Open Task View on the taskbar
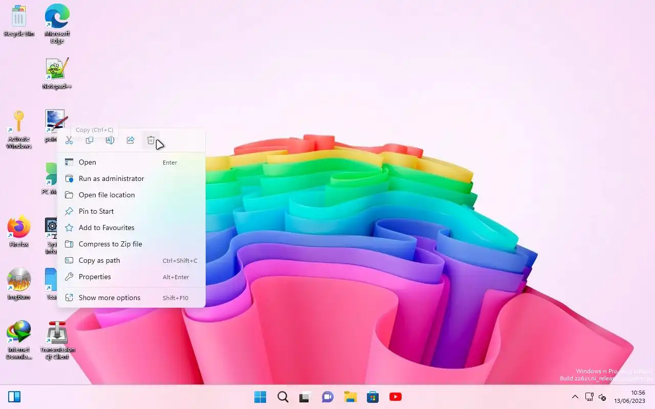 coord(305,397)
